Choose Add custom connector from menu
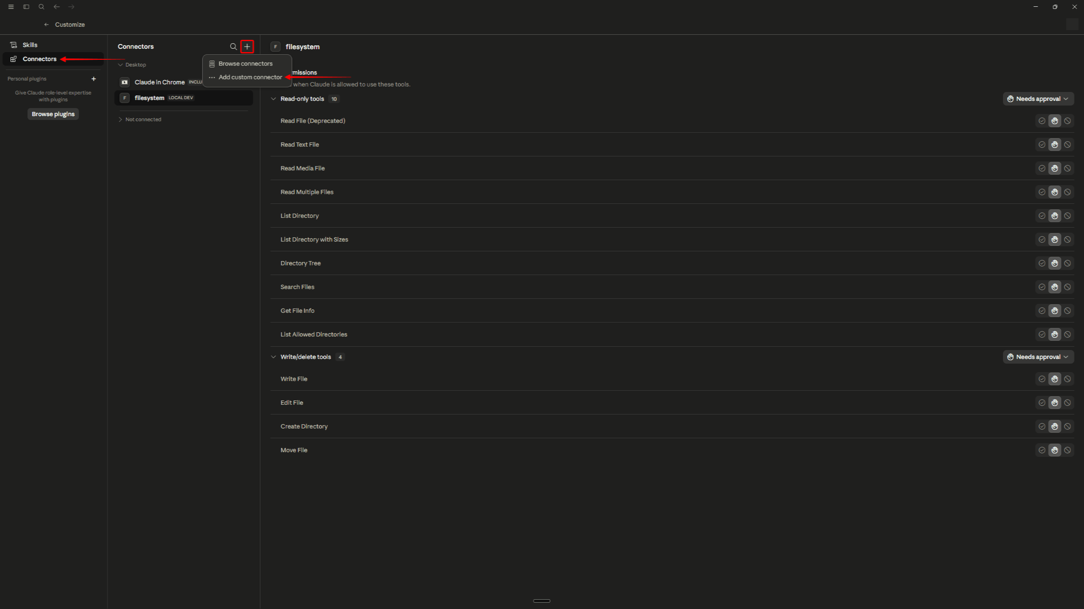This screenshot has height=609, width=1084. point(247,77)
